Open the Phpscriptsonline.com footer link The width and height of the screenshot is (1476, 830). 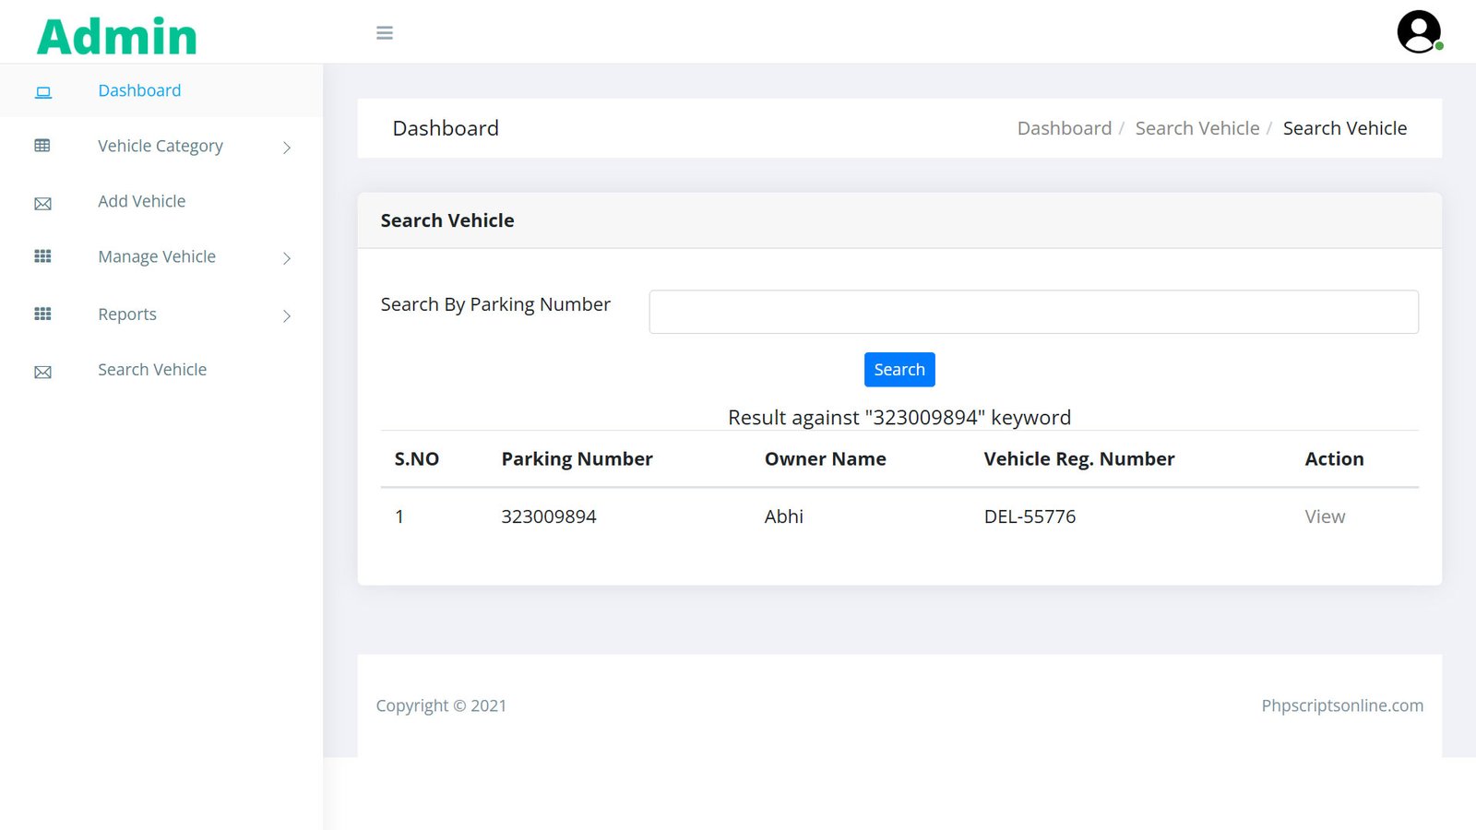tap(1342, 705)
